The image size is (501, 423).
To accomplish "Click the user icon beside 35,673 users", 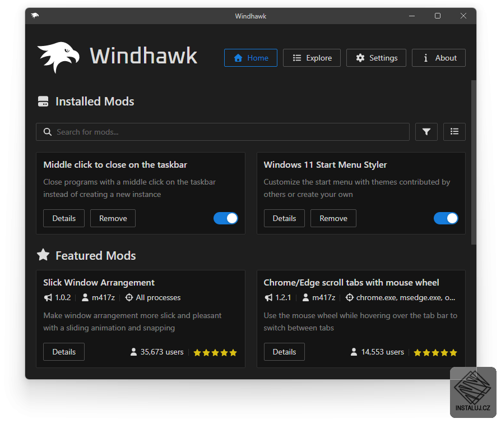I will [133, 352].
